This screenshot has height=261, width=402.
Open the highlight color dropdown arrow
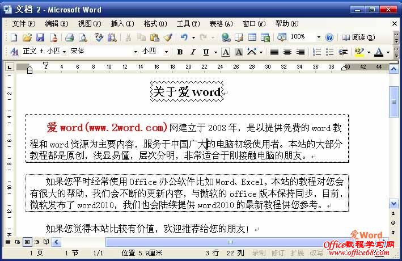[x=369, y=52]
